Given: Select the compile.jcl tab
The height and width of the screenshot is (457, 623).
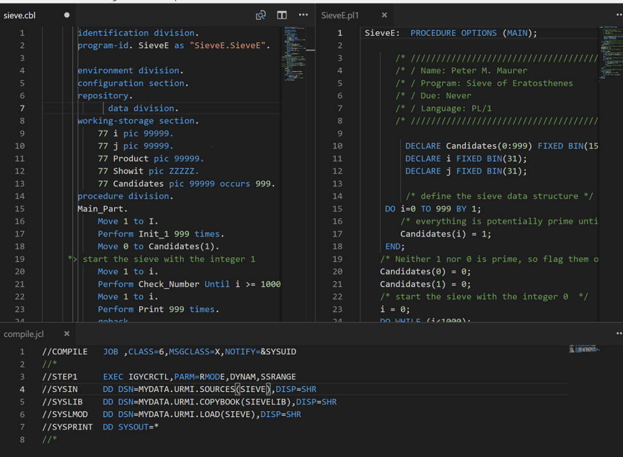Looking at the screenshot, I should coord(23,334).
